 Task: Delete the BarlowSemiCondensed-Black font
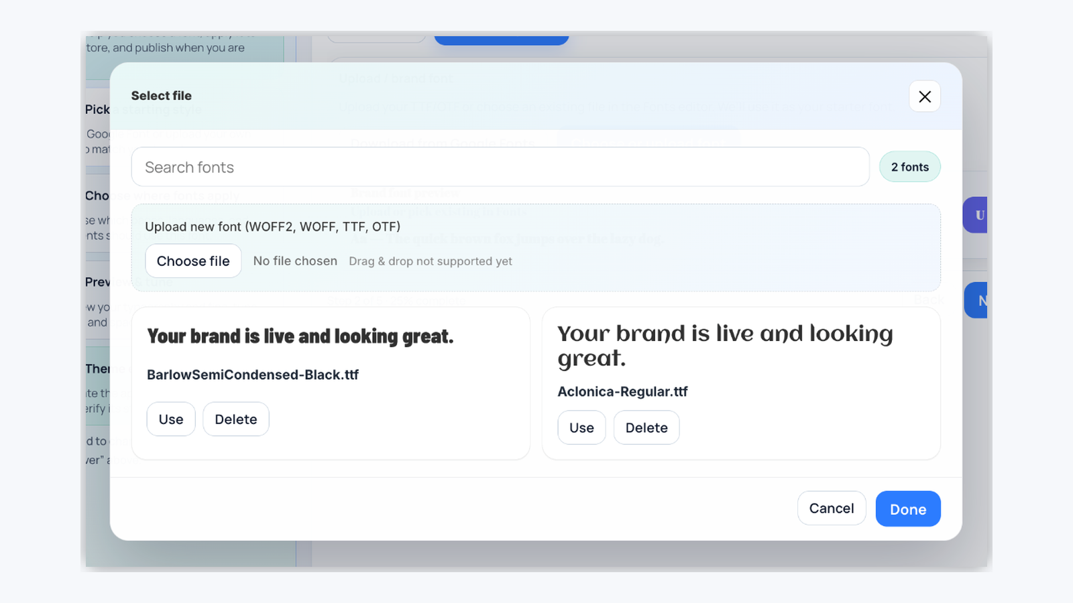tap(235, 419)
